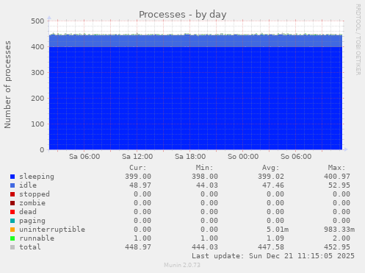Click total maximum value 452.95
365x273 pixels.
click(337, 247)
